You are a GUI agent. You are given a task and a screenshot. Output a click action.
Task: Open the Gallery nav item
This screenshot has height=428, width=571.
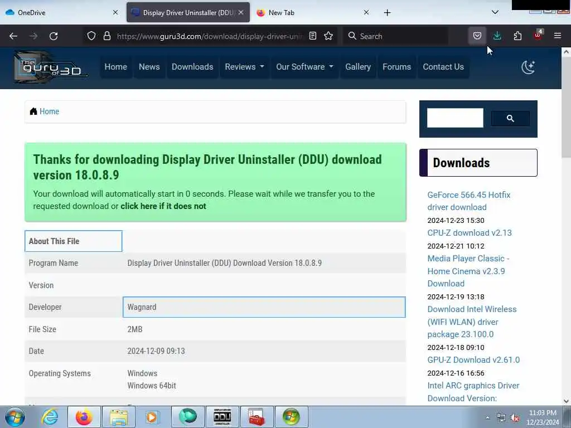click(x=358, y=67)
